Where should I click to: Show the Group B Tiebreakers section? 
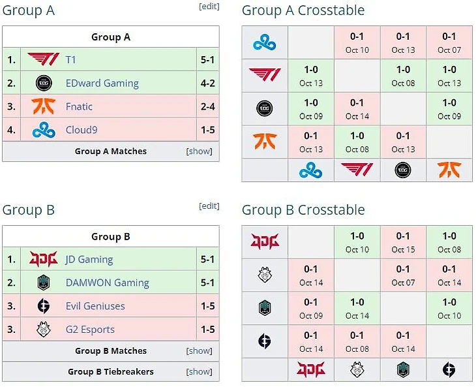tap(200, 372)
